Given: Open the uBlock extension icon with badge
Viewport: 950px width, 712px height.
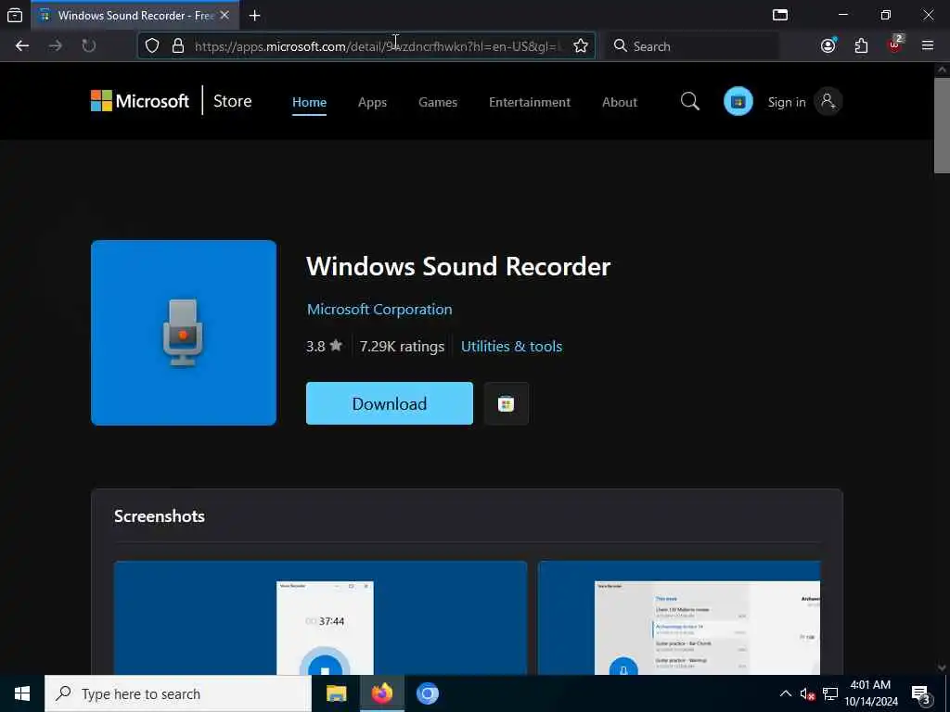Looking at the screenshot, I should tap(895, 44).
